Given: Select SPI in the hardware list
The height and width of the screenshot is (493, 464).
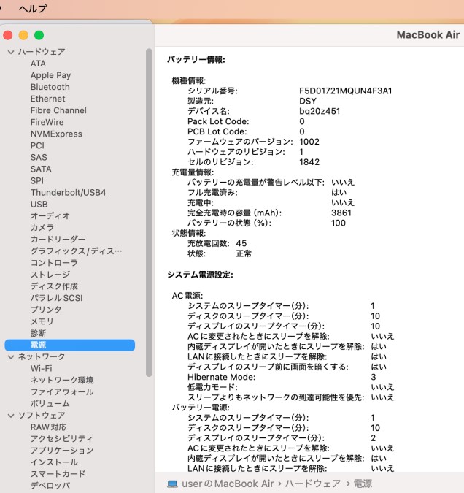Looking at the screenshot, I should (x=36, y=181).
